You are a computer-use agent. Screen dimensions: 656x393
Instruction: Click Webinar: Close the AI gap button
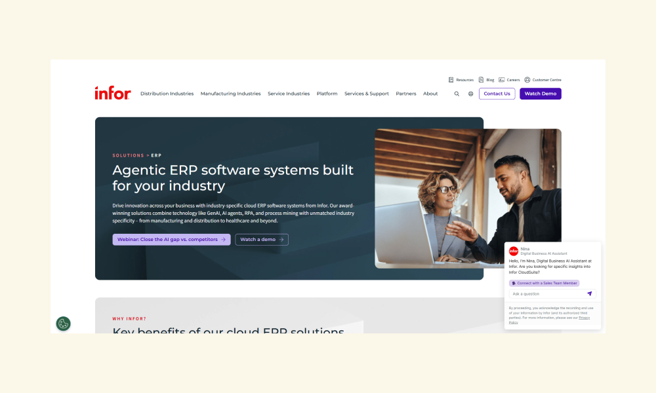point(171,239)
